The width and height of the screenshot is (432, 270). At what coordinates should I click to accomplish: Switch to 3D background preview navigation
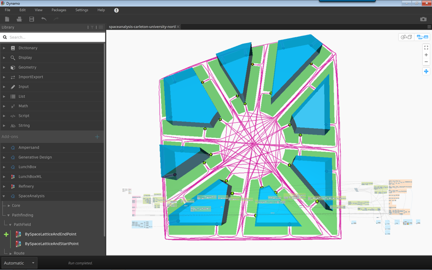pos(406,37)
